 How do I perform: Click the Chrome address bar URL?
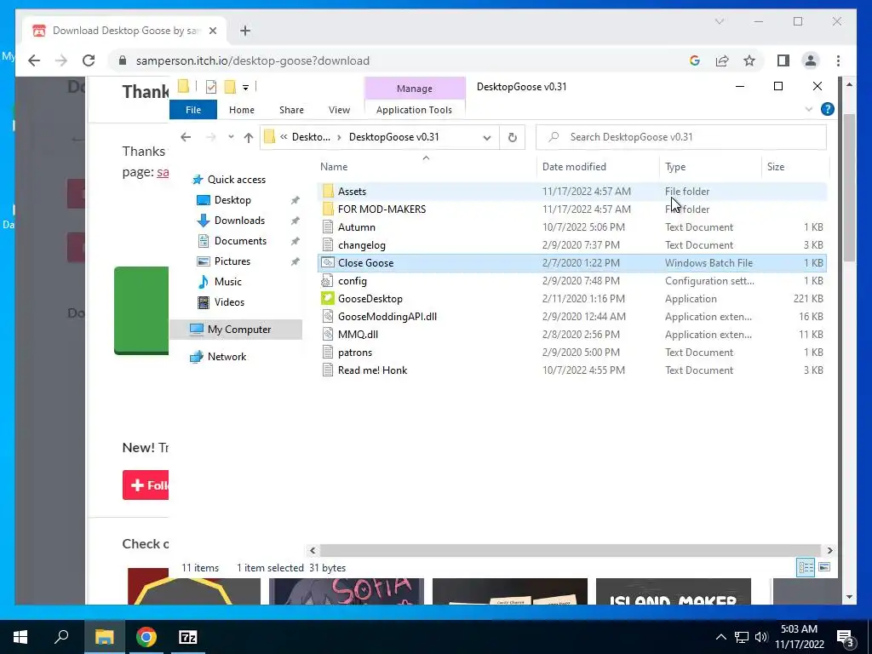[x=252, y=60]
